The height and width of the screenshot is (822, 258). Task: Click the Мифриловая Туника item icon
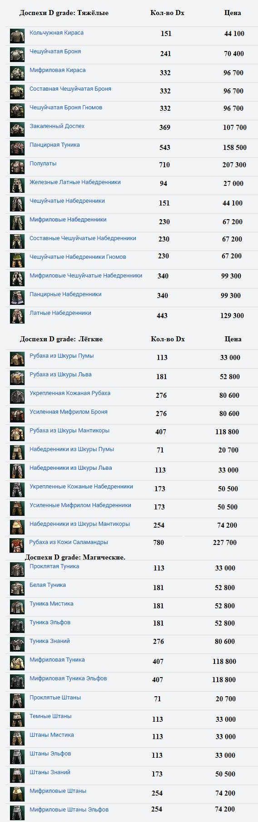click(17, 663)
